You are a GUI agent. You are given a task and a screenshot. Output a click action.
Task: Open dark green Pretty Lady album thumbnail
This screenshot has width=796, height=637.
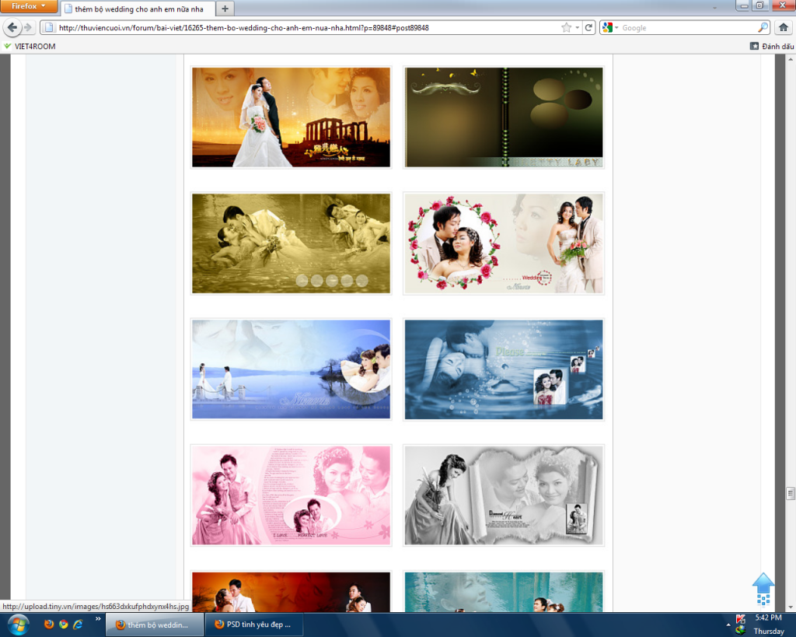[504, 117]
